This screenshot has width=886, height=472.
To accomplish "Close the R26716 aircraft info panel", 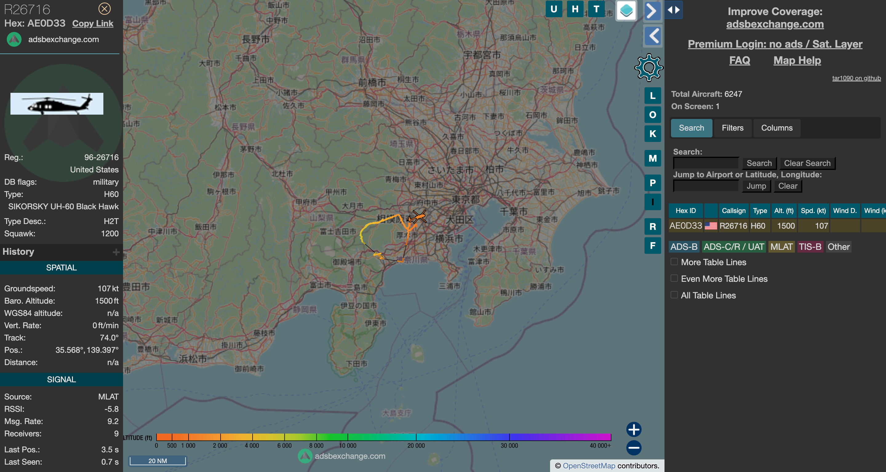I will [105, 9].
